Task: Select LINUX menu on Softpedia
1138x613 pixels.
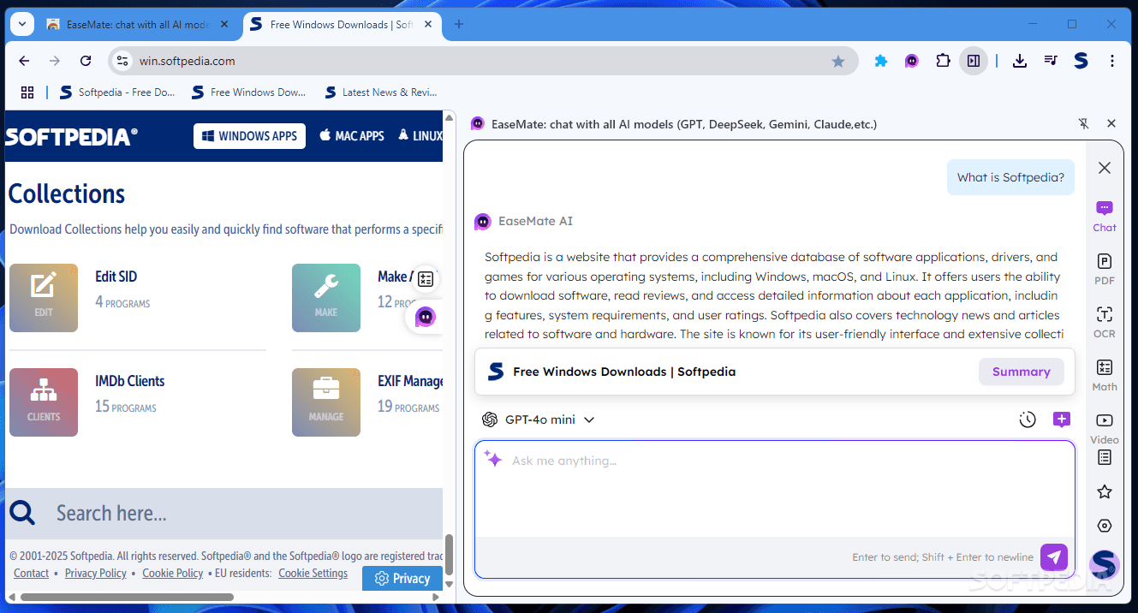Action: click(x=420, y=136)
